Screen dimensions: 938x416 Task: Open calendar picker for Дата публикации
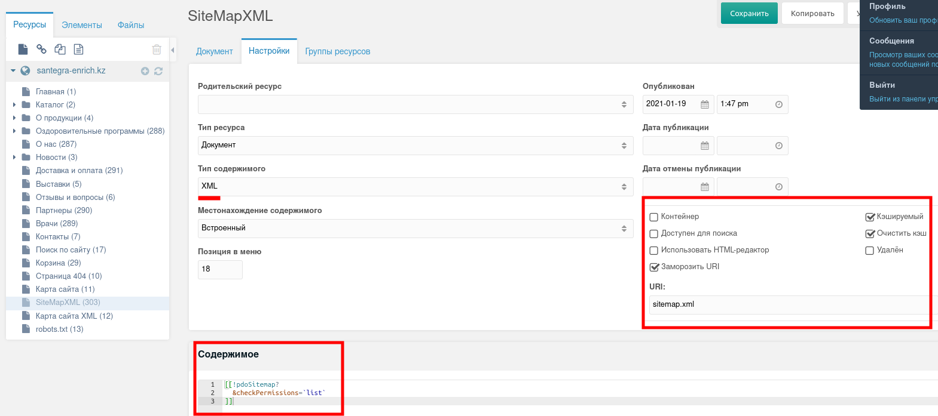tap(705, 146)
